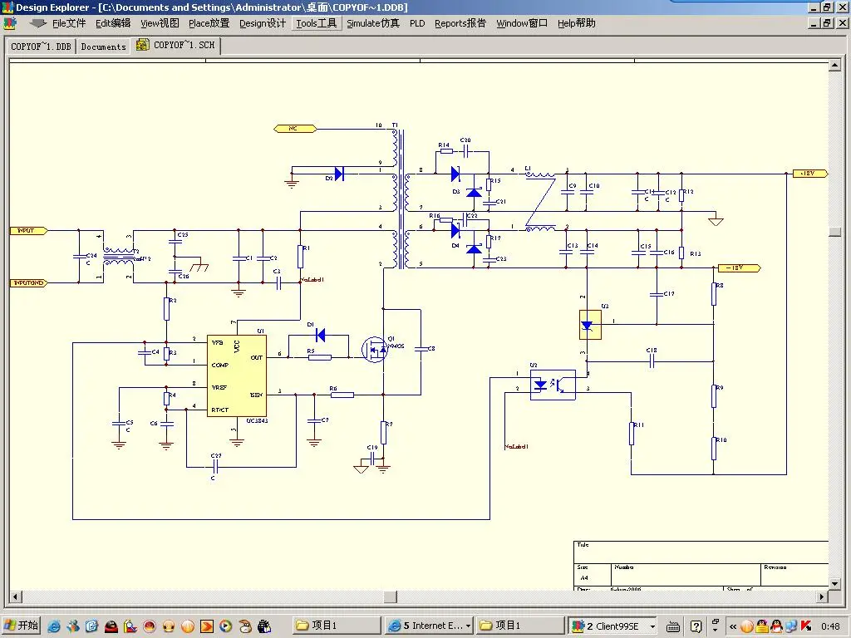This screenshot has height=638, width=851.
Task: Open the Window menu
Action: pyautogui.click(x=522, y=23)
